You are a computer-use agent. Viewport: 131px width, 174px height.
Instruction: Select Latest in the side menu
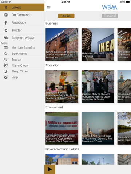click(22, 7)
